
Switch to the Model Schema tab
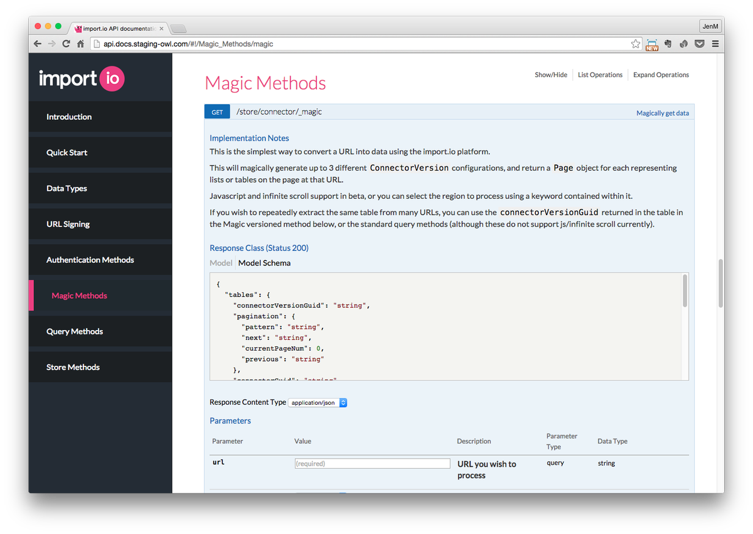coord(264,263)
